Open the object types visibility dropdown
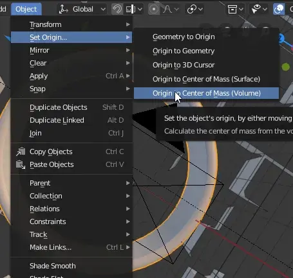Image resolution: width=293 pixels, height=278 pixels. pos(235,9)
